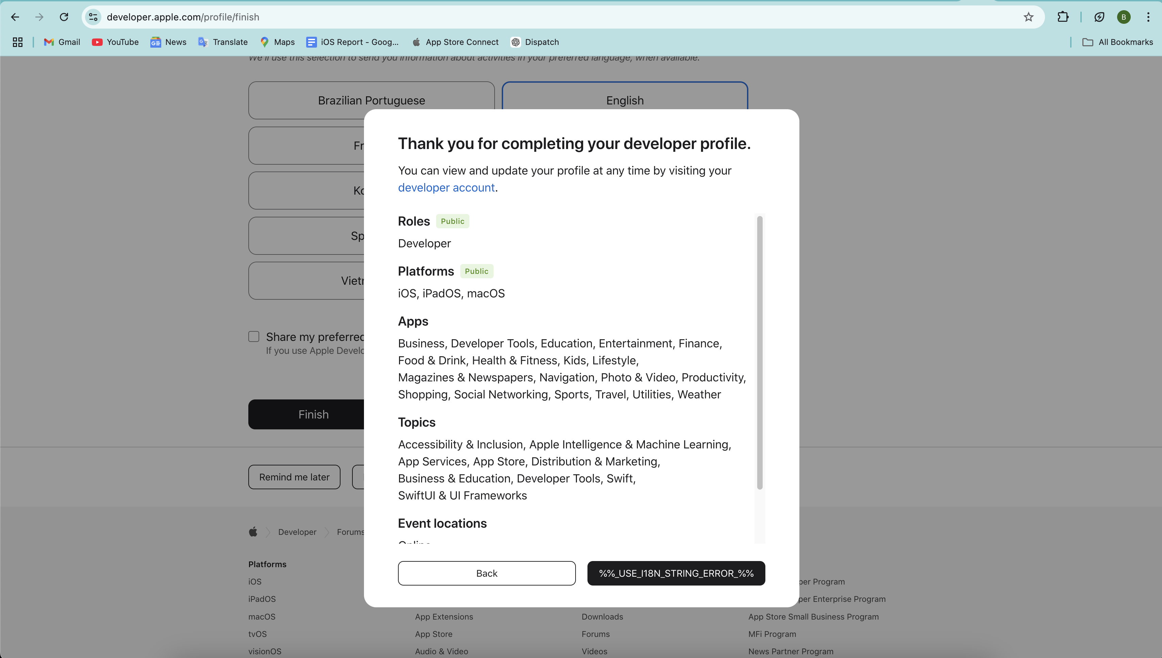
Task: Click the USE_I18N_STRING_ERROR dark button
Action: click(x=676, y=573)
